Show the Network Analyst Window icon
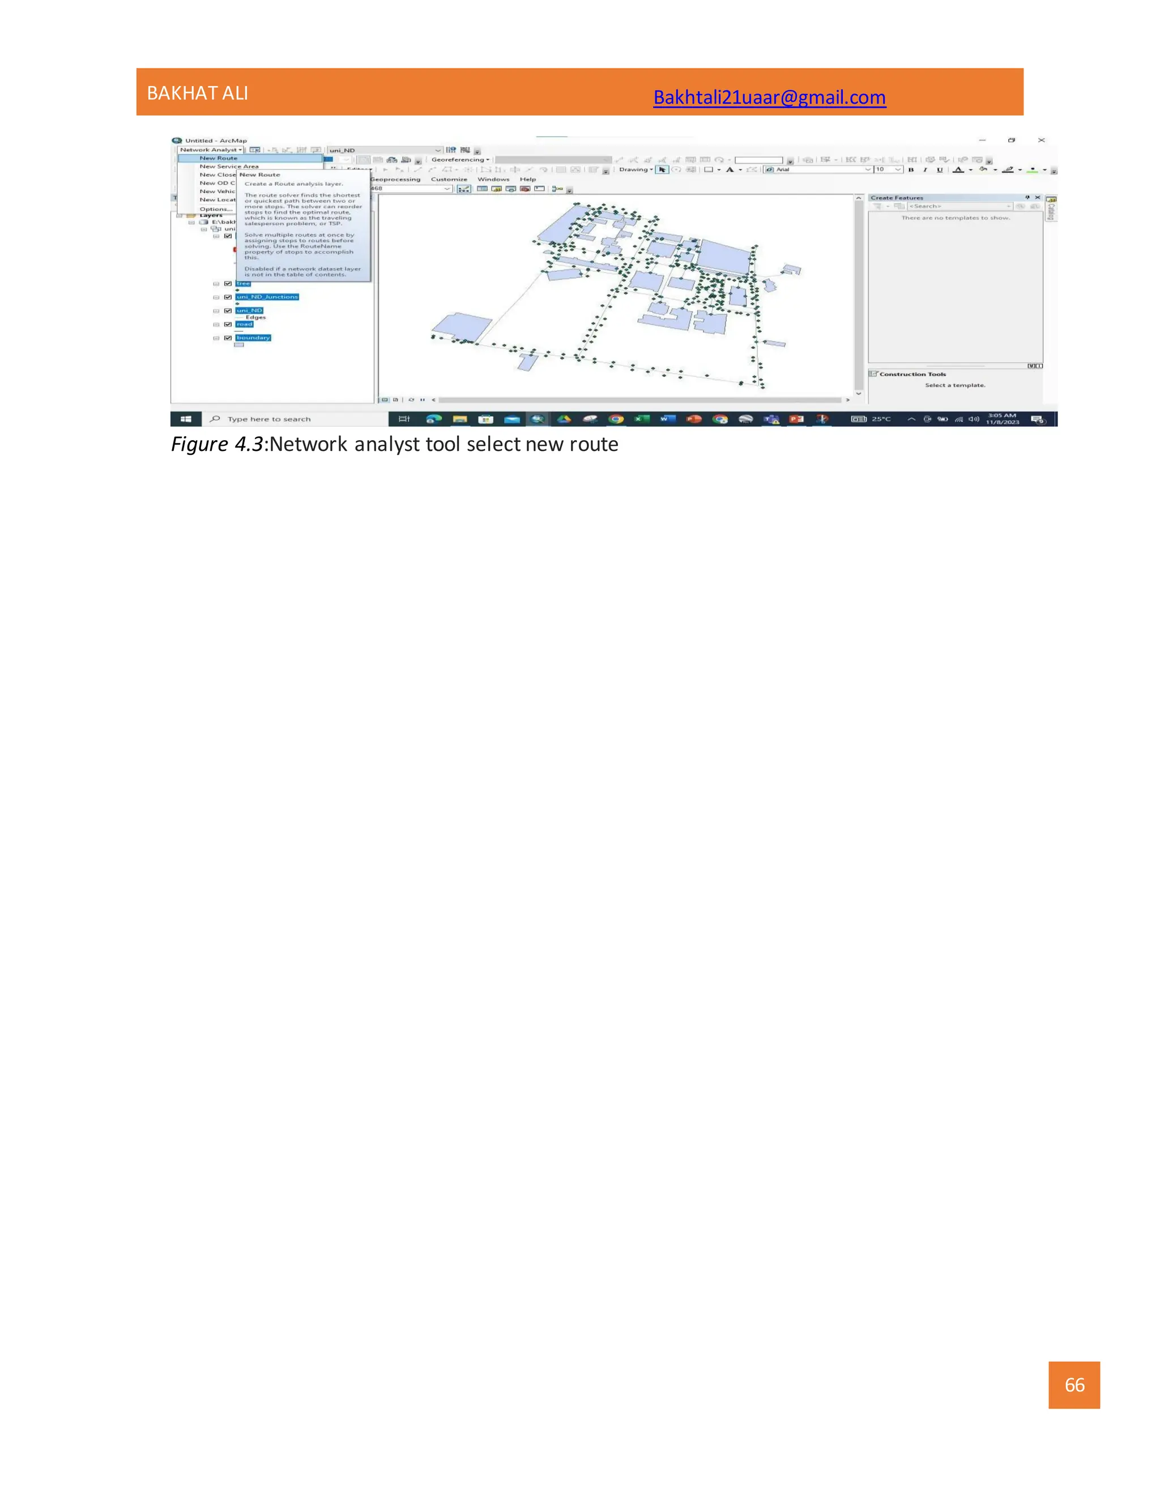This screenshot has height=1501, width=1160. [x=255, y=150]
